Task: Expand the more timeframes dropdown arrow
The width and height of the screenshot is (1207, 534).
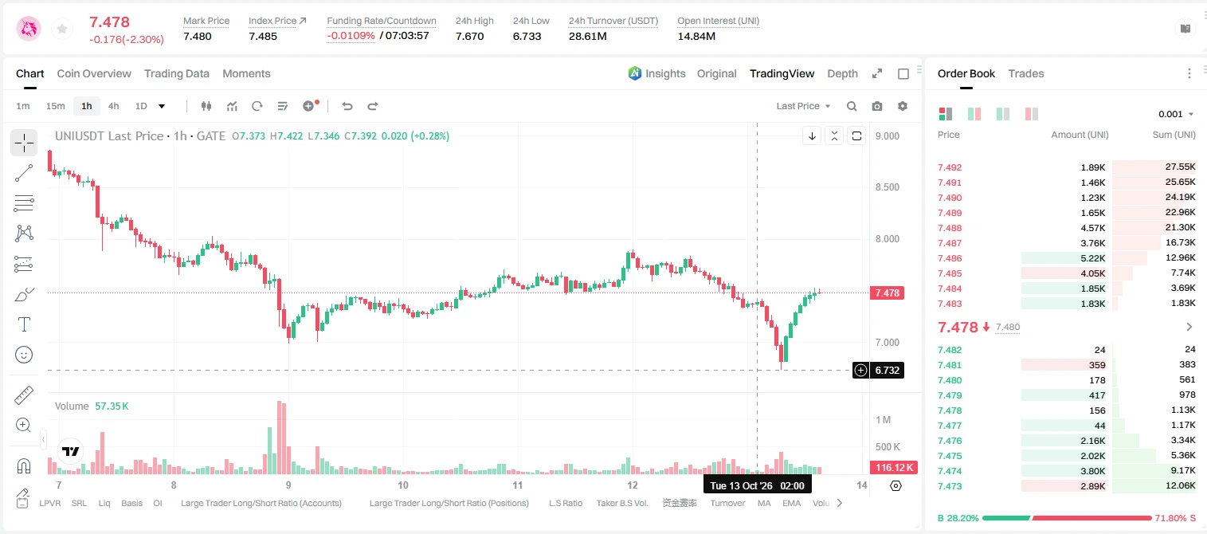Action: point(162,106)
